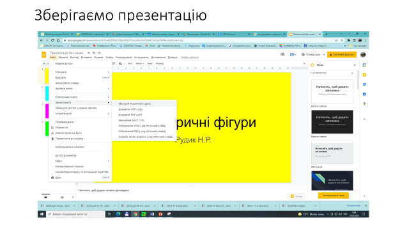Click 'Надати доступ' in the File menu
Image resolution: width=409 pixels, height=230 pixels.
[81, 64]
